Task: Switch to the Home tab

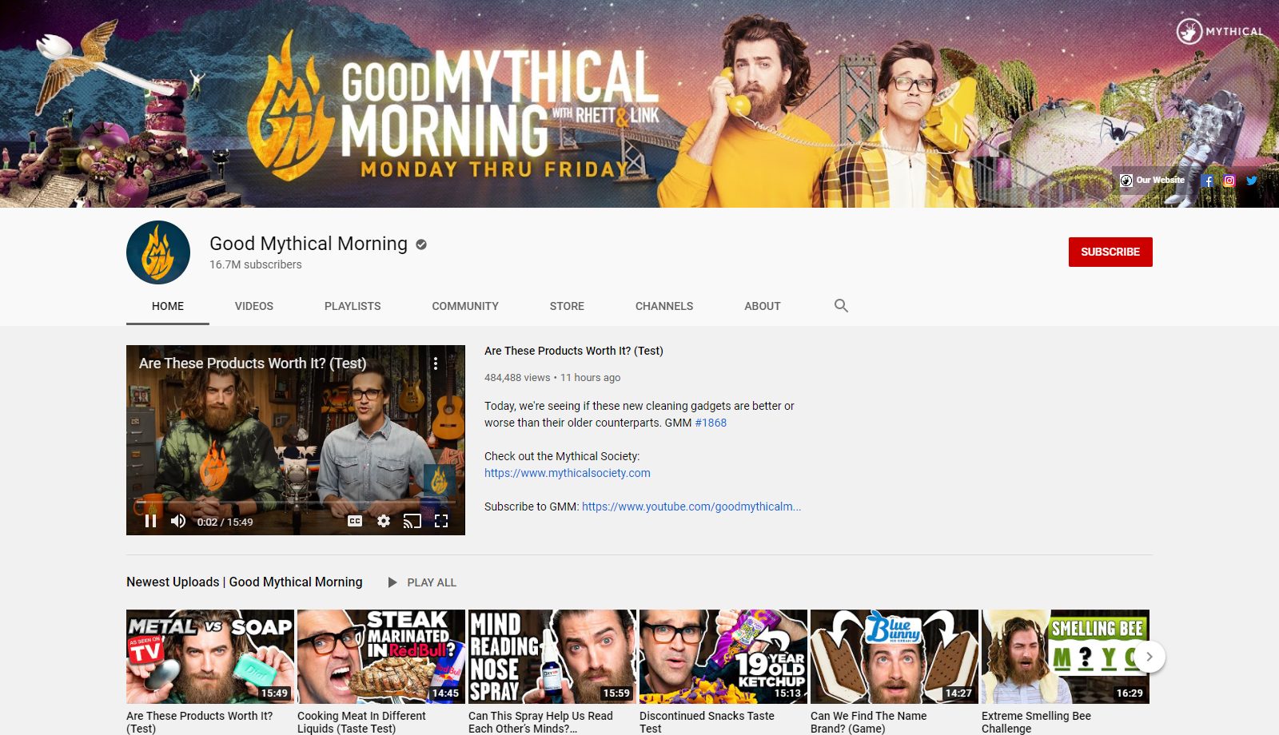Action: pyautogui.click(x=168, y=306)
